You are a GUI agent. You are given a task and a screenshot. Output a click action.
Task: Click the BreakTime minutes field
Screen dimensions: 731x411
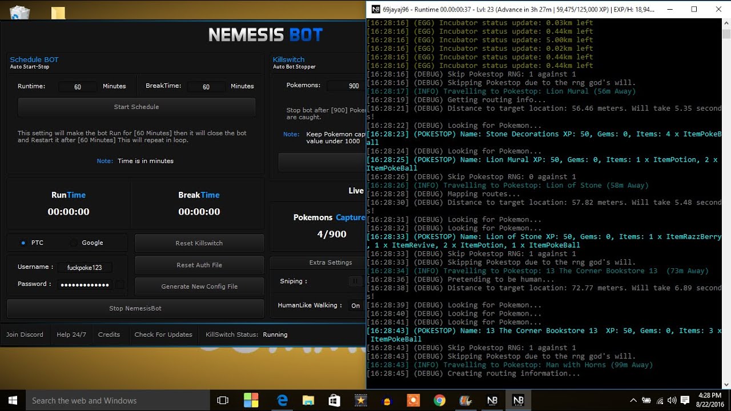pyautogui.click(x=206, y=87)
